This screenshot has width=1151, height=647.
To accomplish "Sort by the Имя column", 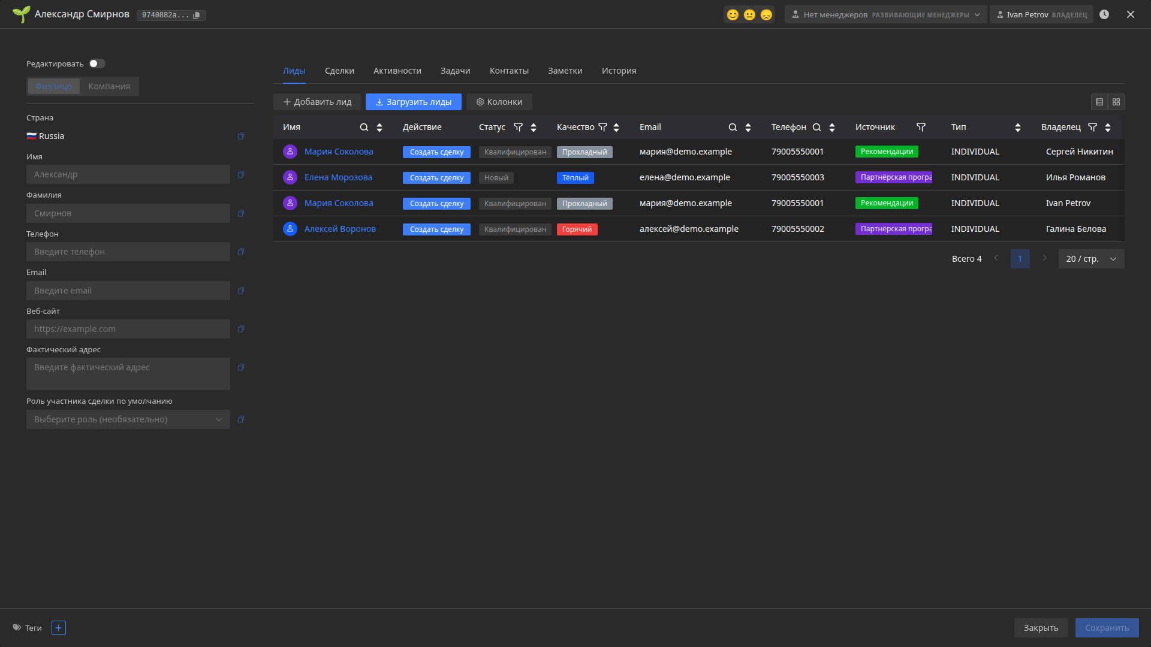I will click(379, 128).
